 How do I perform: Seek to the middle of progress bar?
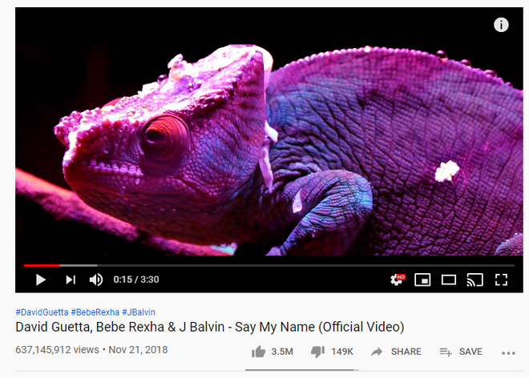pos(269,265)
